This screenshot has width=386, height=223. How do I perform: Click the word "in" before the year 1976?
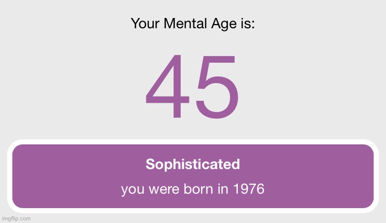223,190
